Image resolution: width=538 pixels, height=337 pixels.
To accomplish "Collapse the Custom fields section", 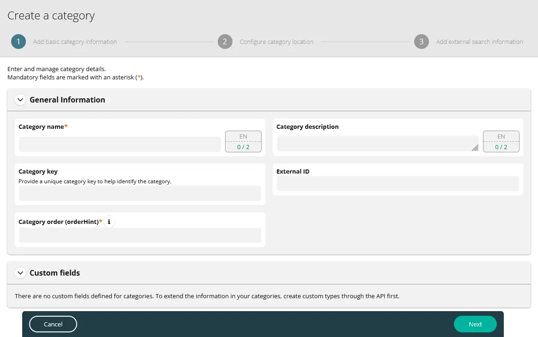I will 20,273.
